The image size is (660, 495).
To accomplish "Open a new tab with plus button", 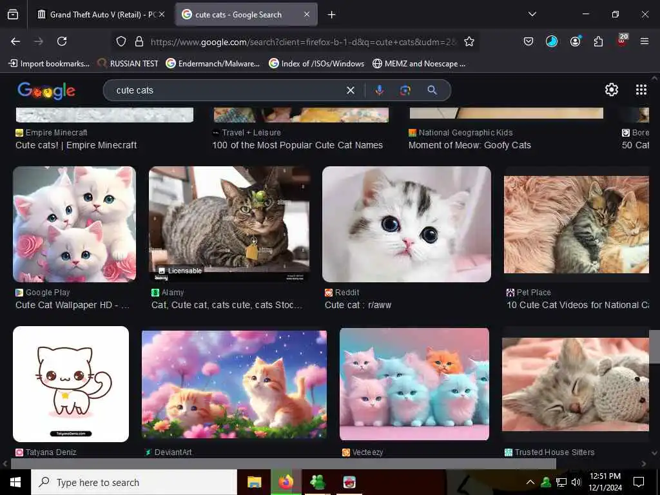I will pyautogui.click(x=332, y=15).
